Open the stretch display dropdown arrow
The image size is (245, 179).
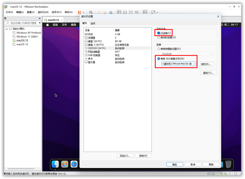157,12
